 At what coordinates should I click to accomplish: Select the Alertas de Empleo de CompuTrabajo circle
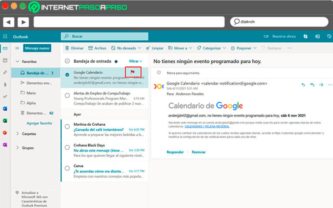tap(67, 95)
